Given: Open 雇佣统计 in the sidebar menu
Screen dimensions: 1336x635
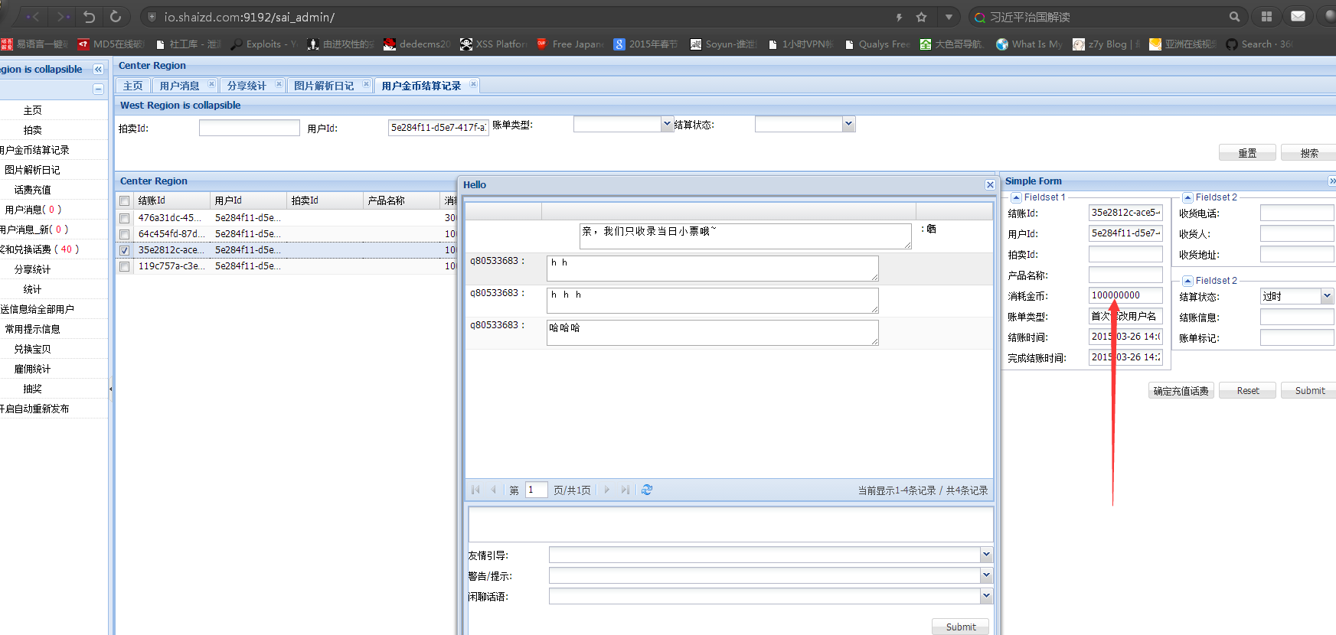Looking at the screenshot, I should coord(33,369).
